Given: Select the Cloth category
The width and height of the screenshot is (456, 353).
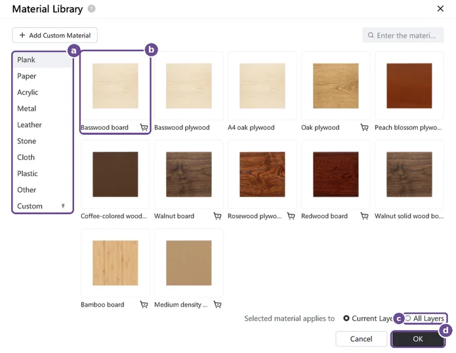Looking at the screenshot, I should click(x=43, y=157).
